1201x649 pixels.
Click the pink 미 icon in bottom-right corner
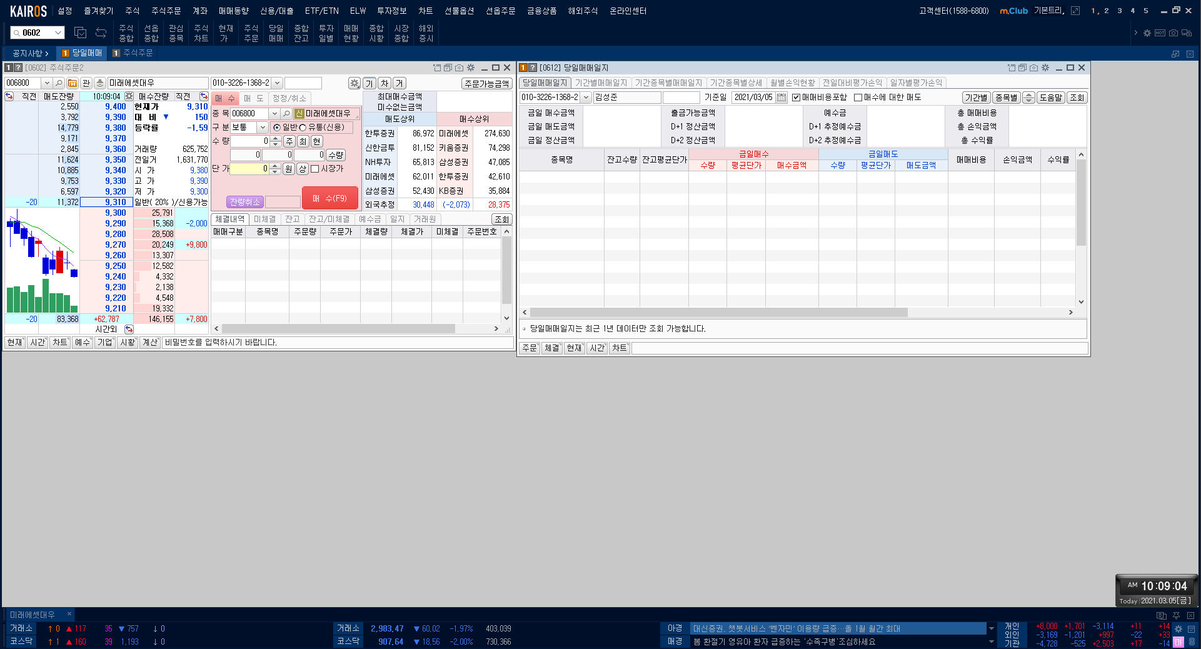(1178, 642)
